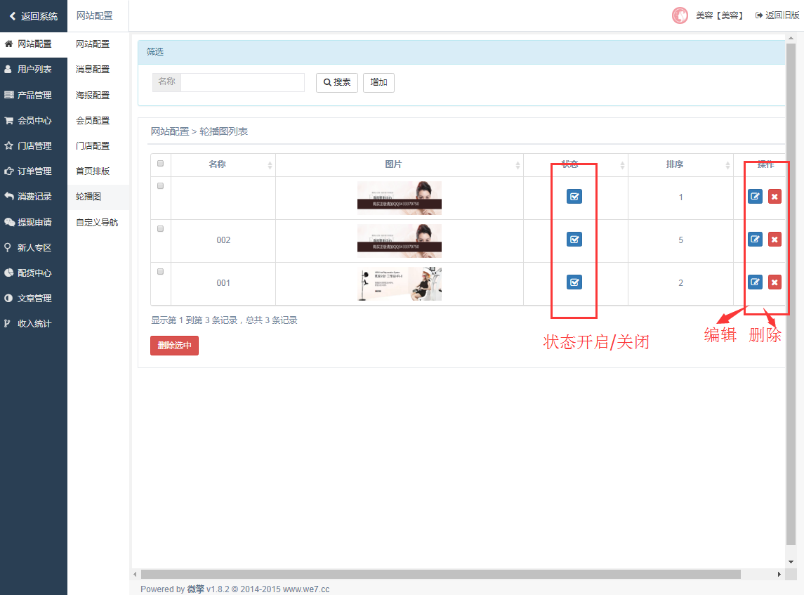
Task: Delete the first unnamed carousel row
Action: pyautogui.click(x=775, y=197)
